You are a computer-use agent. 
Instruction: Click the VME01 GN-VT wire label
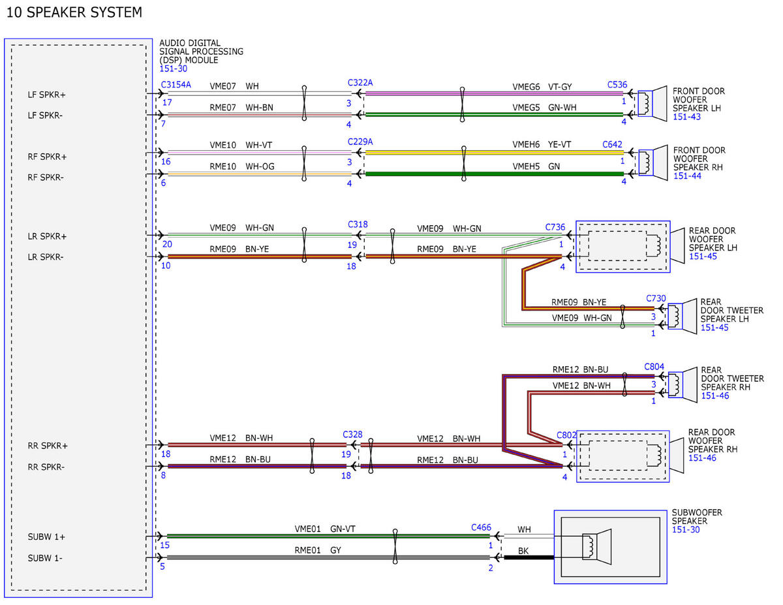coord(324,529)
